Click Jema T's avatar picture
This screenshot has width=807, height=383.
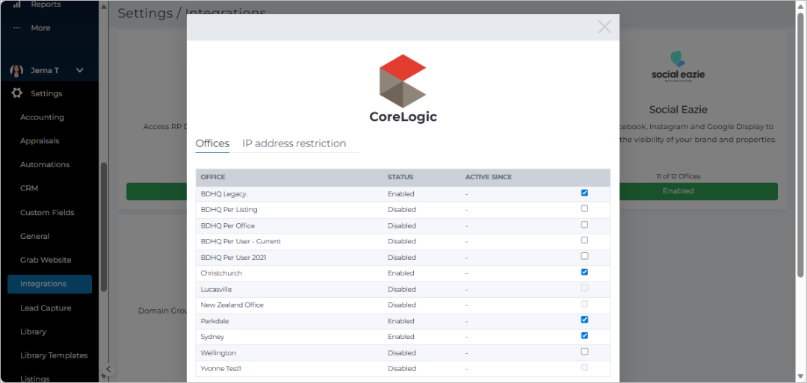point(16,70)
